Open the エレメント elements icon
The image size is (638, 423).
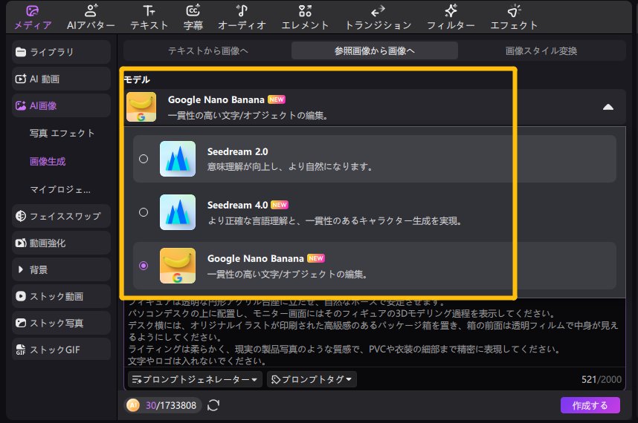click(x=305, y=11)
